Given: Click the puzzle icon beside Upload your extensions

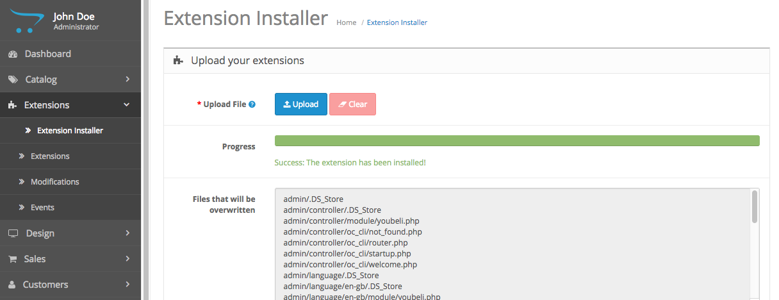Looking at the screenshot, I should (x=179, y=61).
